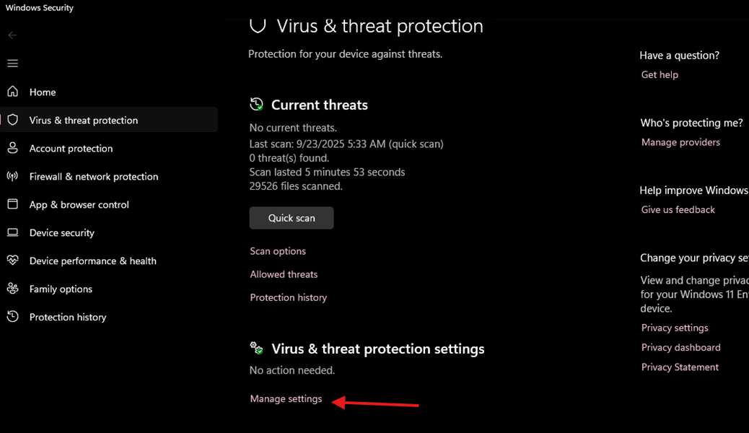This screenshot has width=749, height=433.
Task: Click the Protection history clock icon
Action: tap(12, 317)
